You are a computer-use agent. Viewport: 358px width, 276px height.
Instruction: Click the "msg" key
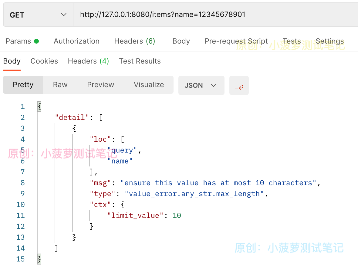tap(100, 183)
